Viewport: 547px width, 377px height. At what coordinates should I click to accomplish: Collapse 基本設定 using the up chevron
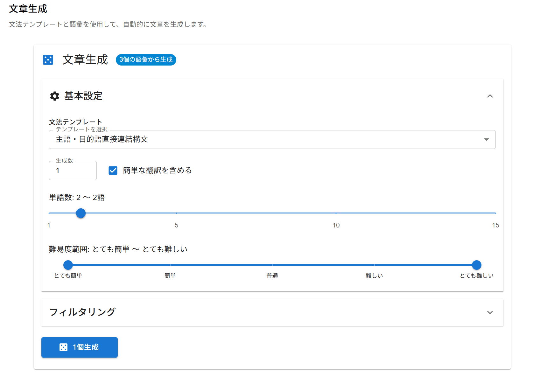point(490,96)
